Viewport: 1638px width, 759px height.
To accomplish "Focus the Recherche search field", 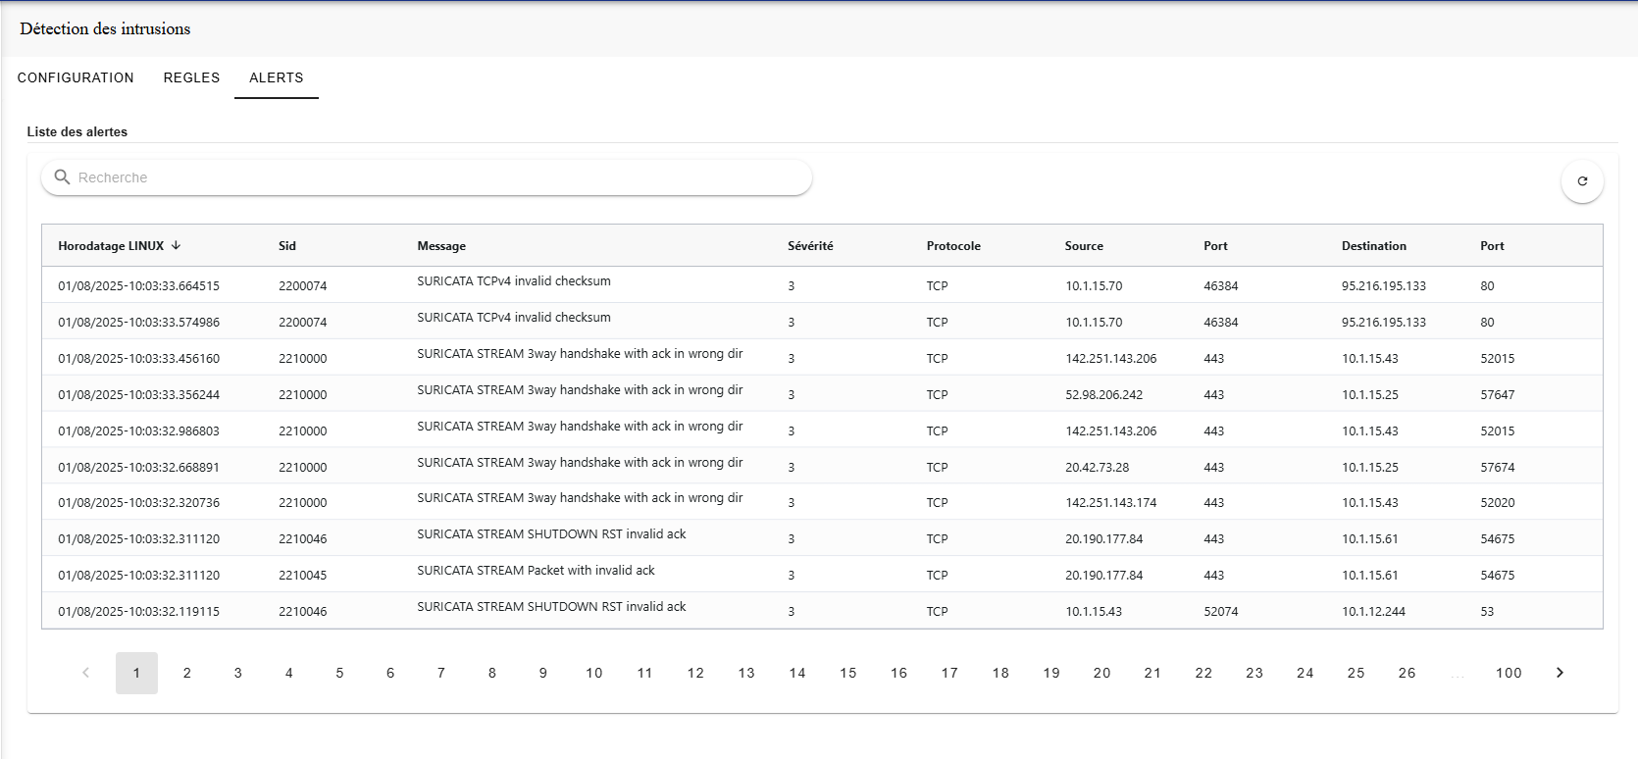I will click(x=427, y=177).
